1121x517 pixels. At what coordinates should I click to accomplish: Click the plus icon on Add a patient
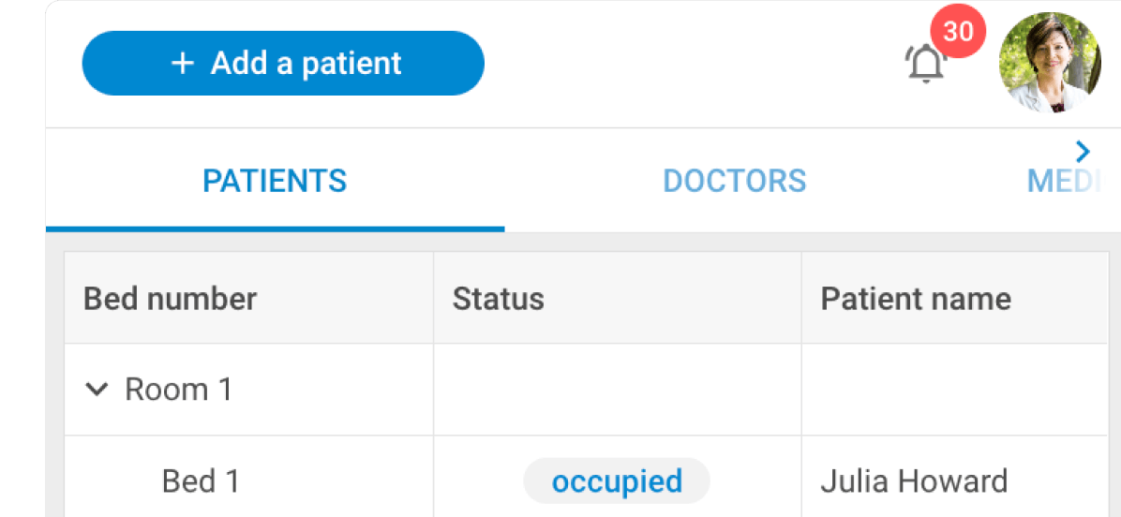pos(183,64)
